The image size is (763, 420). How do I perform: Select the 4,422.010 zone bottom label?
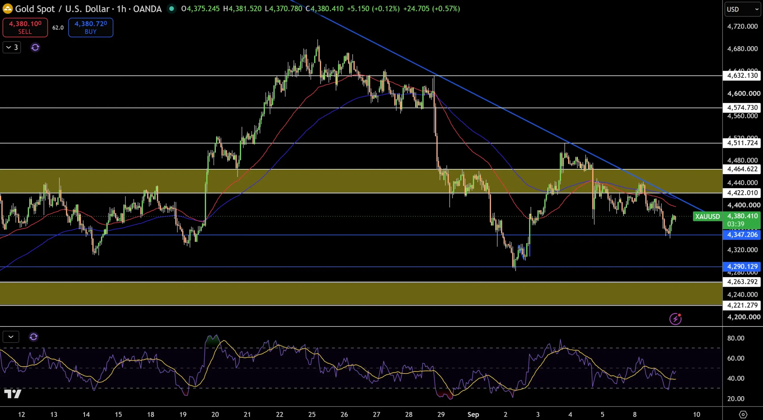pos(742,193)
